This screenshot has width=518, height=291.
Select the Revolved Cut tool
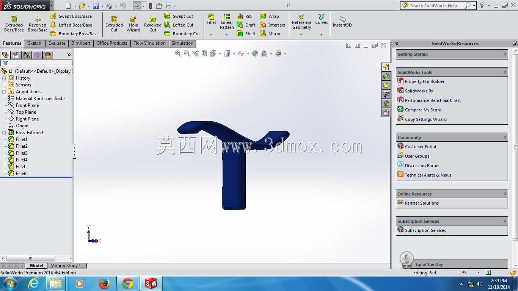pos(153,24)
